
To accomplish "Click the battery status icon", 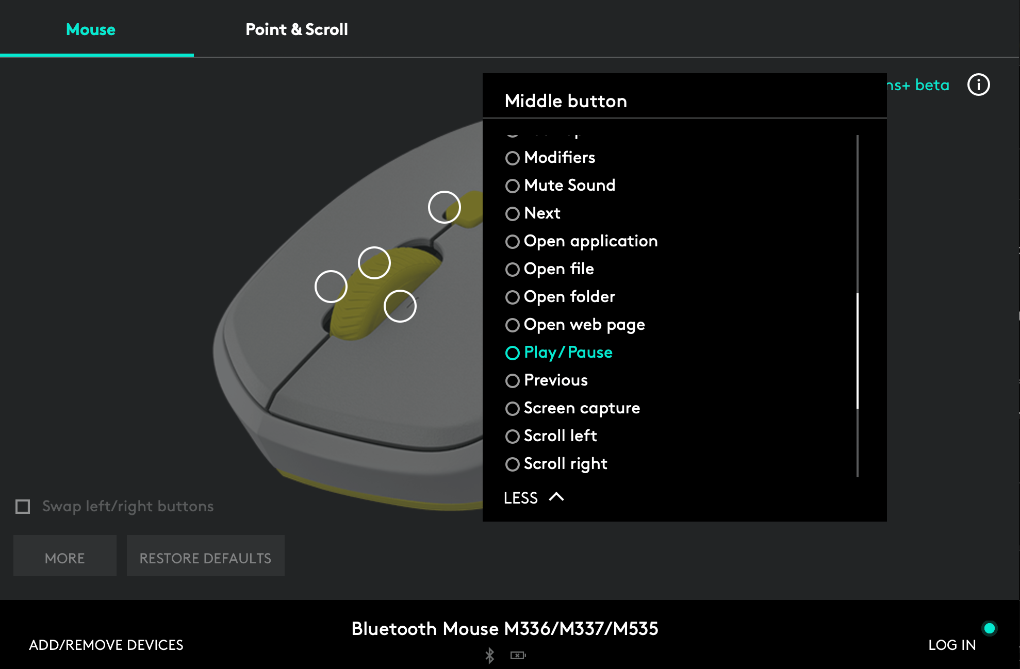I will click(x=518, y=655).
